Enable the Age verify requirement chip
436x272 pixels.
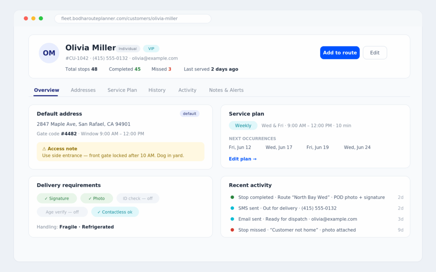point(62,212)
